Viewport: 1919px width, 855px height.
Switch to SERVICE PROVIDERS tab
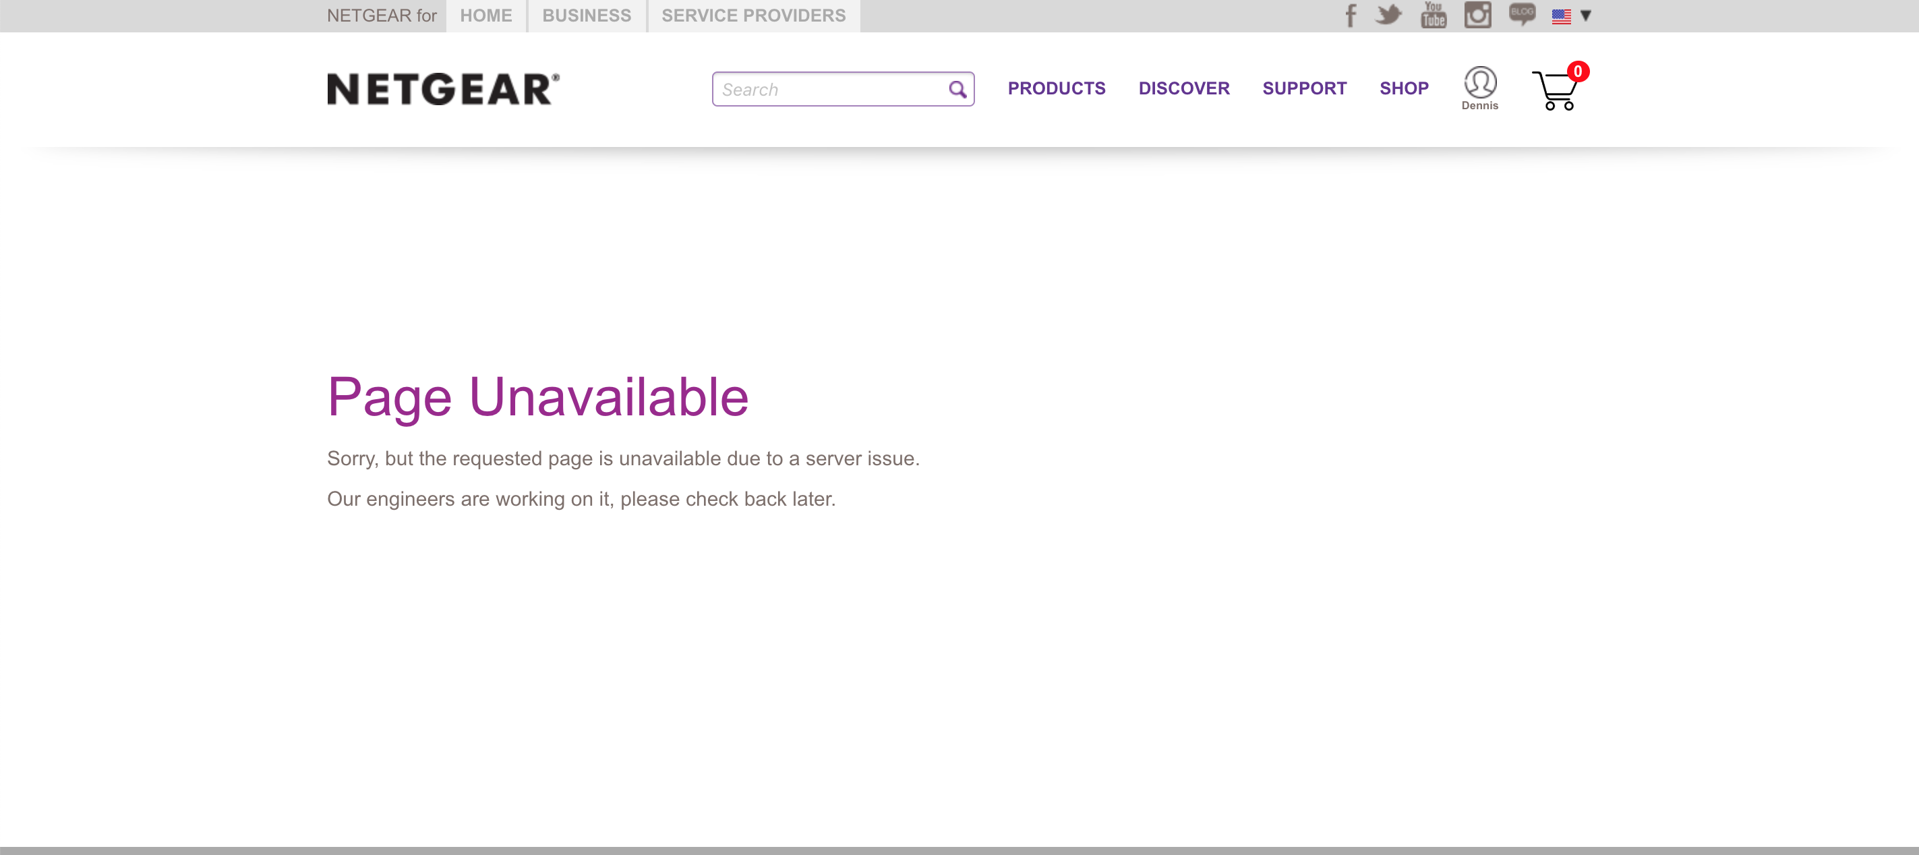[x=753, y=16]
